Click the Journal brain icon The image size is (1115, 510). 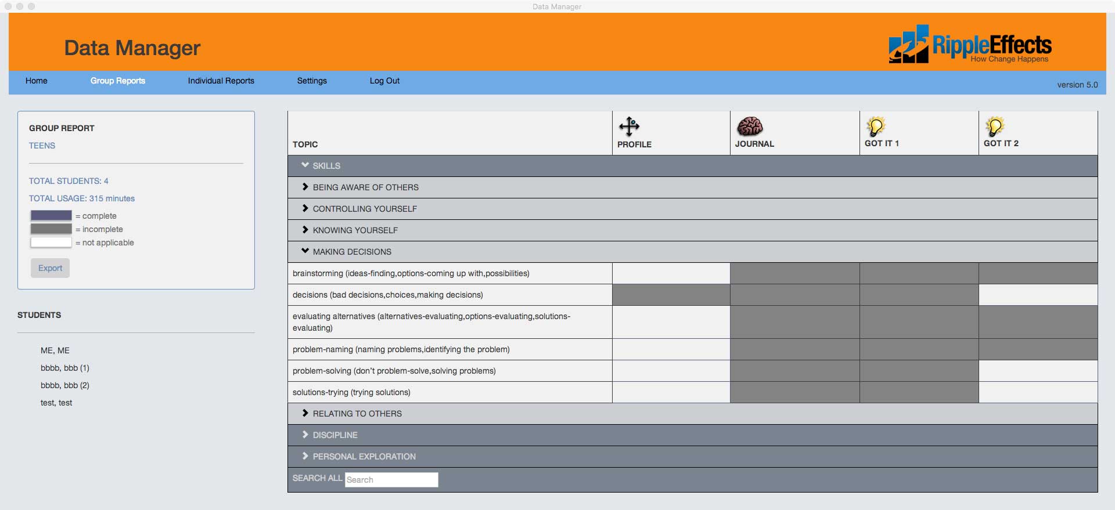tap(750, 126)
